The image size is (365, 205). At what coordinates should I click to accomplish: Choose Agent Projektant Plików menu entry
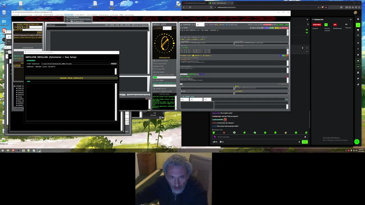coord(77,21)
